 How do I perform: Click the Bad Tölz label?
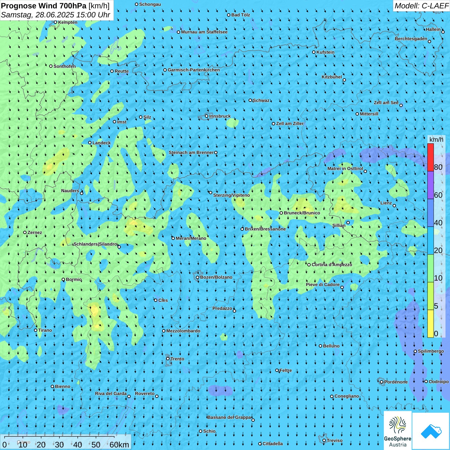[240, 15]
